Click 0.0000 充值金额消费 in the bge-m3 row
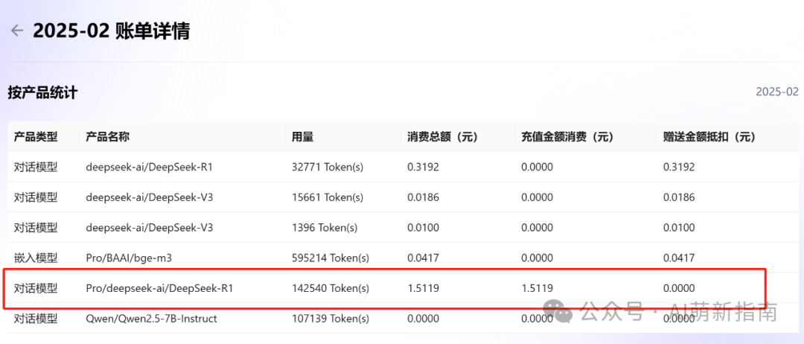The image size is (804, 344). coord(537,258)
